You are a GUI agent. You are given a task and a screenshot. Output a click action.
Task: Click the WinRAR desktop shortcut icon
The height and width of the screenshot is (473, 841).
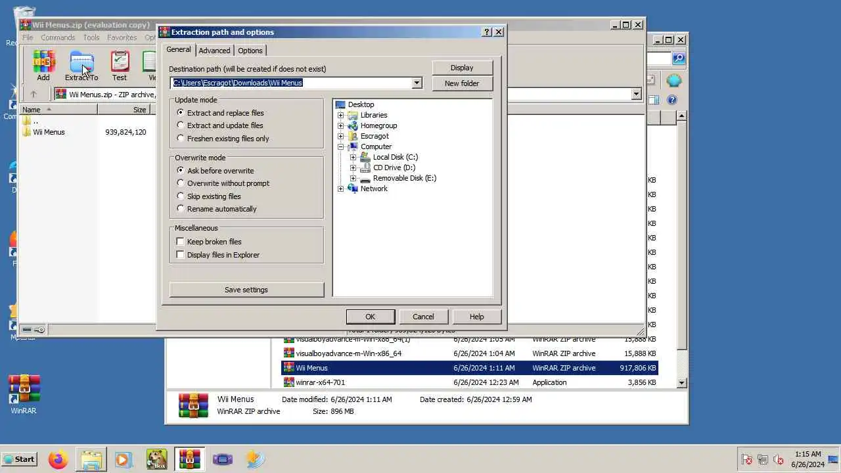click(x=24, y=389)
